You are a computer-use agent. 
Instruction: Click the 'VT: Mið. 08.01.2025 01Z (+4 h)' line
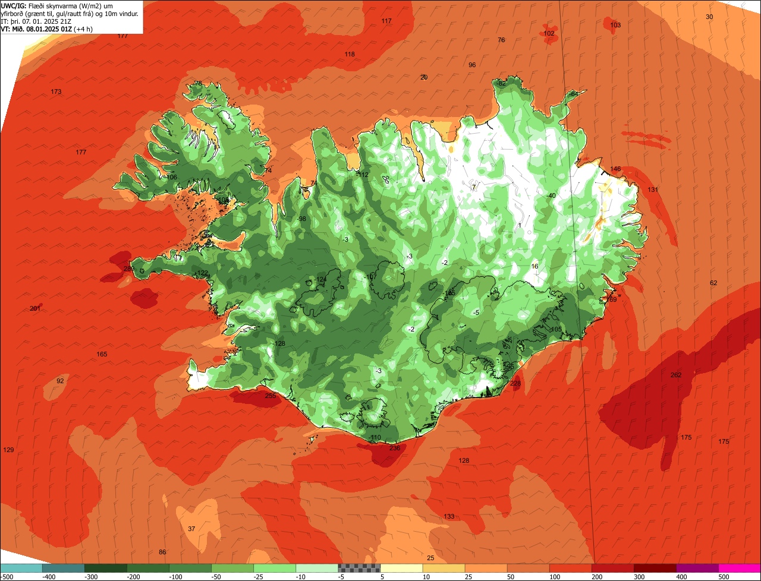point(47,29)
